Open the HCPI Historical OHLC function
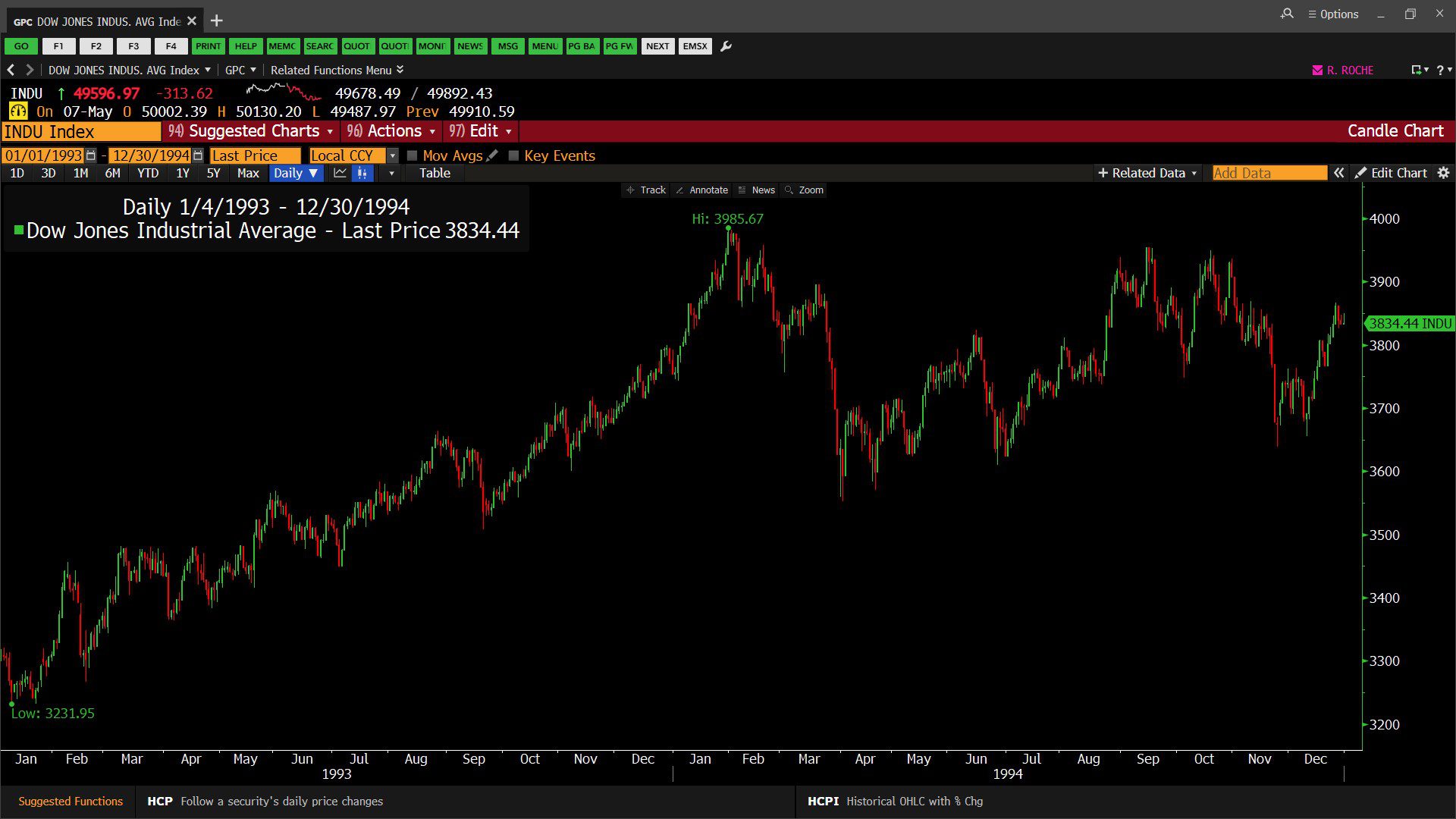 (896, 802)
